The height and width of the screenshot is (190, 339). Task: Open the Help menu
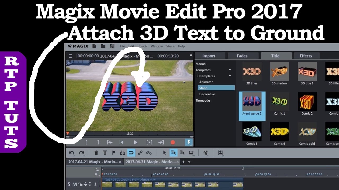(x=181, y=46)
